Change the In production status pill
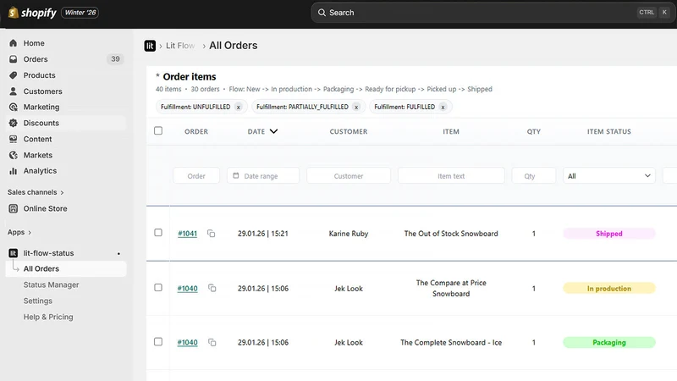The image size is (677, 381). click(608, 288)
